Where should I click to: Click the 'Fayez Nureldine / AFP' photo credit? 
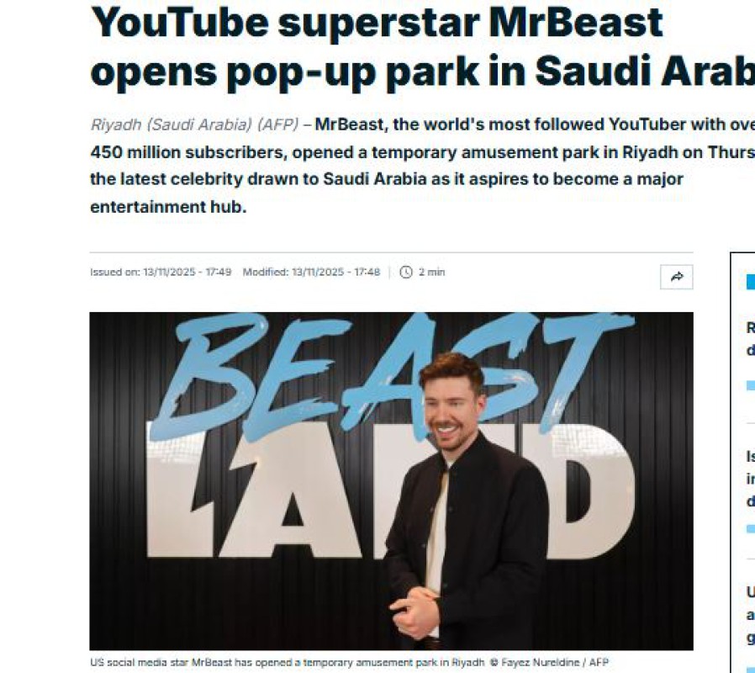click(555, 662)
